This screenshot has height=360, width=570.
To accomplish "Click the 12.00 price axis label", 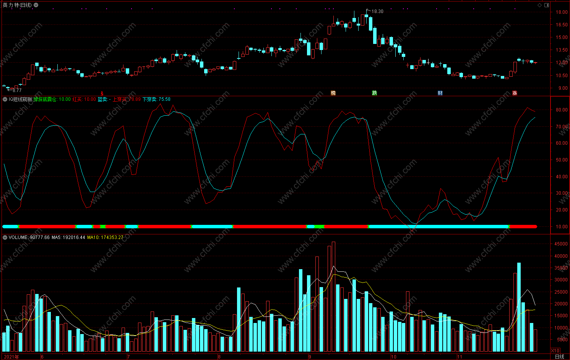I will click(x=562, y=63).
